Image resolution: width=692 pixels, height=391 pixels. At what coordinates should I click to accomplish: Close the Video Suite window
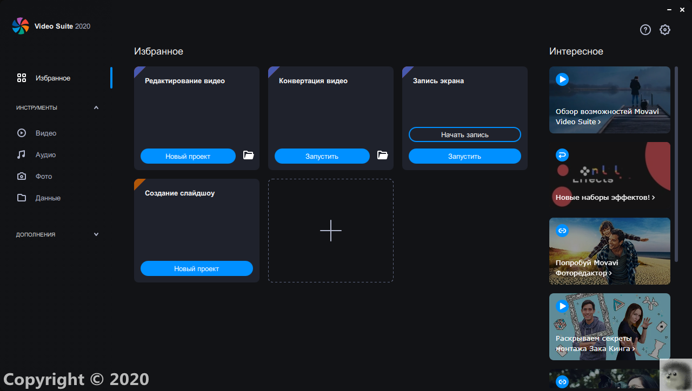click(x=682, y=10)
